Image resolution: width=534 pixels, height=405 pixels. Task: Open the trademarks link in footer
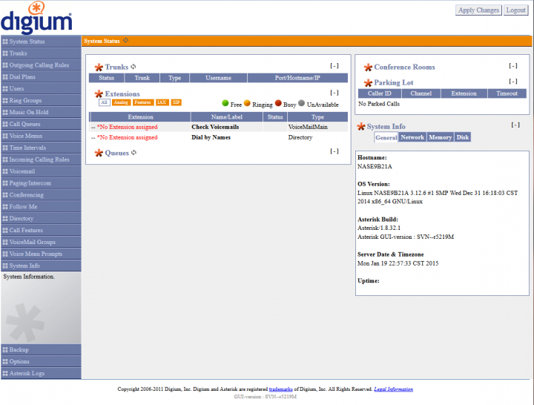pyautogui.click(x=280, y=389)
